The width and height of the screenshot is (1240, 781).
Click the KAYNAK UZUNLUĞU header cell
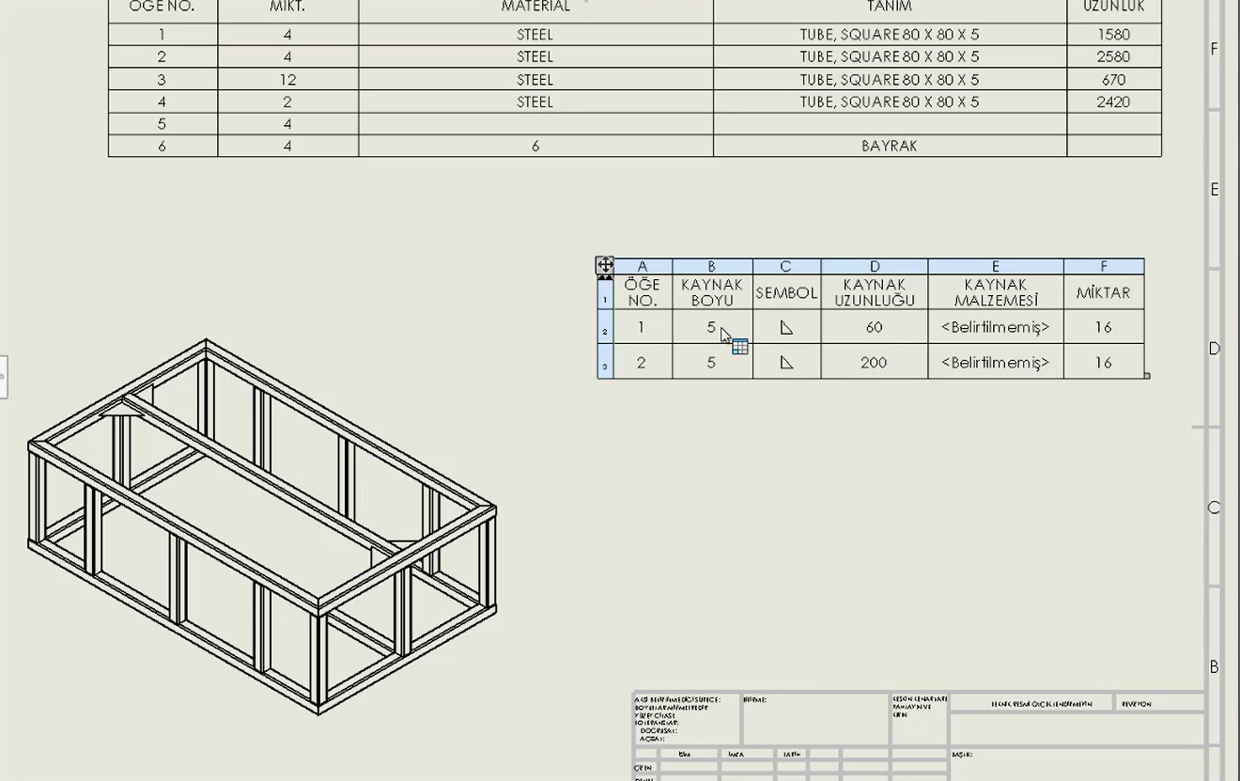pyautogui.click(x=874, y=292)
